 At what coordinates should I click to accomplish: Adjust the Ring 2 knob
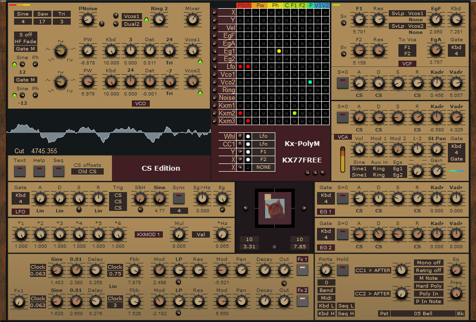coord(159,20)
